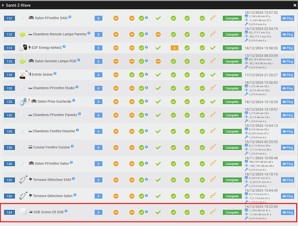Ping the EDF Energy Meter2 node

pos(287,48)
